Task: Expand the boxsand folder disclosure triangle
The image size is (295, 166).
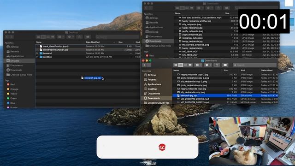Action: [x=37, y=53]
